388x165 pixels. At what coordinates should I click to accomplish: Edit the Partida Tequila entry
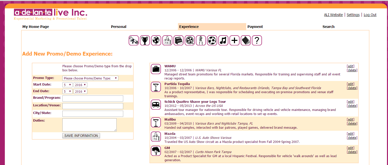click(x=351, y=84)
